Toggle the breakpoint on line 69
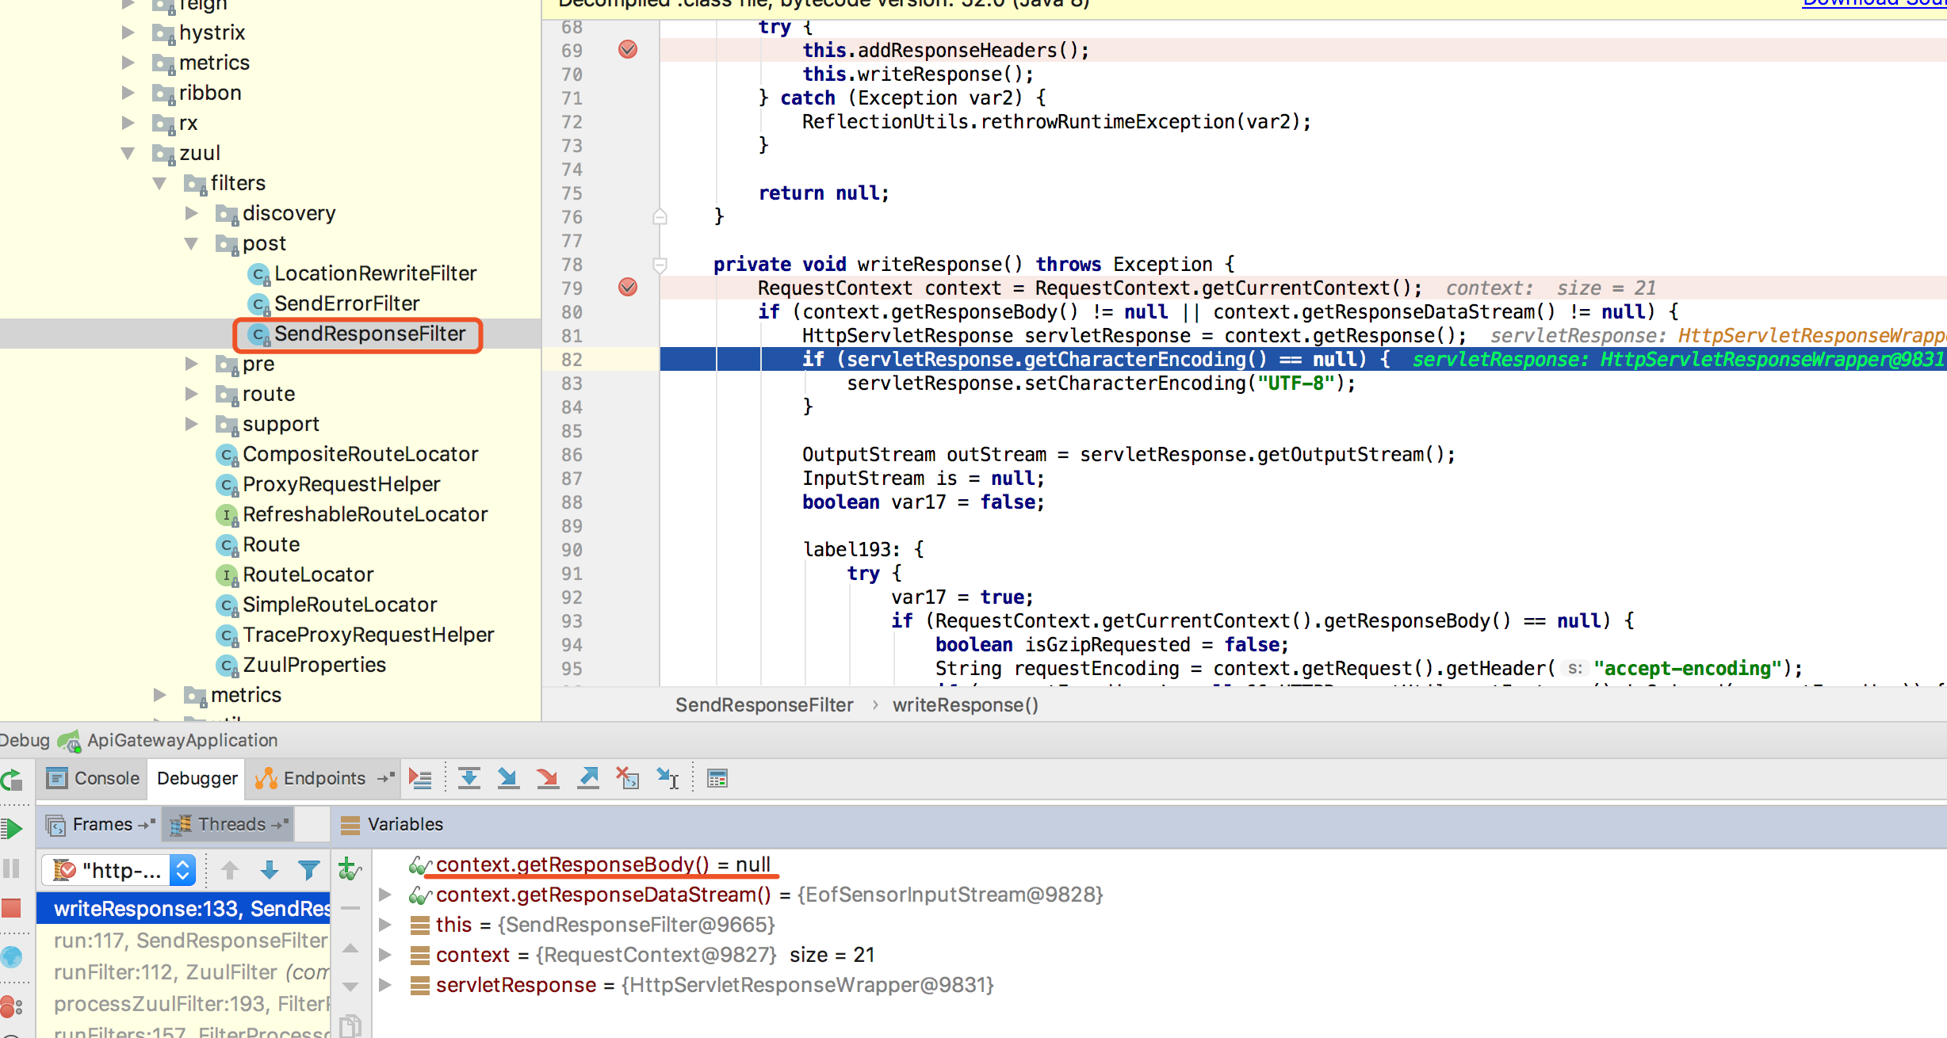This screenshot has height=1038, width=1947. [628, 49]
